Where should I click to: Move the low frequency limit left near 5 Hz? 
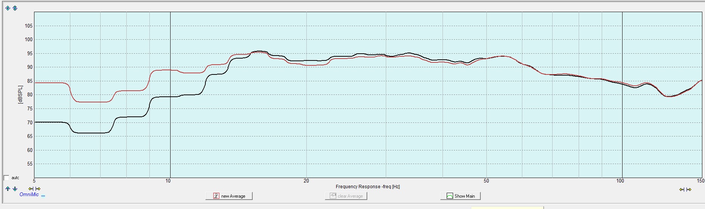pyautogui.click(x=31, y=189)
